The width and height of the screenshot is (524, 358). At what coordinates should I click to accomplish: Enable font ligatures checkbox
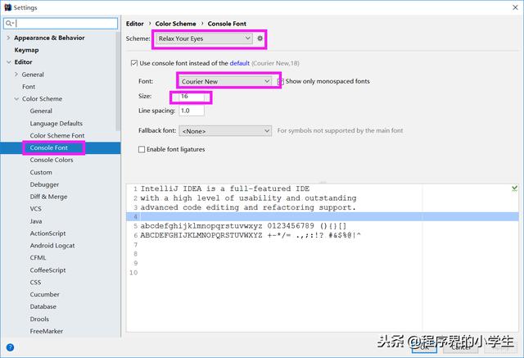tap(142, 149)
